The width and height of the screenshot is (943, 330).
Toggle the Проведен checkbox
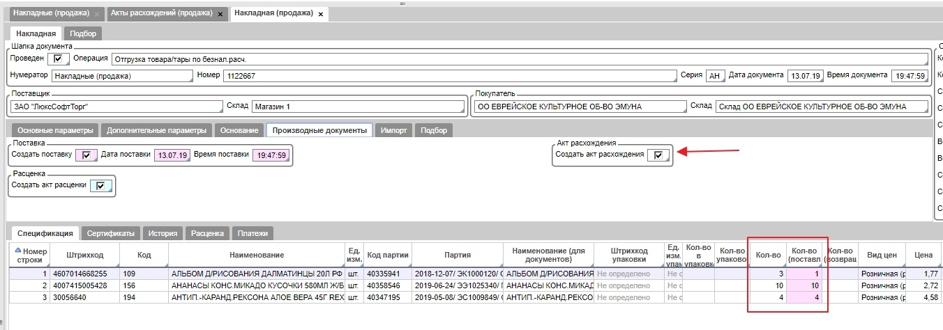point(57,58)
